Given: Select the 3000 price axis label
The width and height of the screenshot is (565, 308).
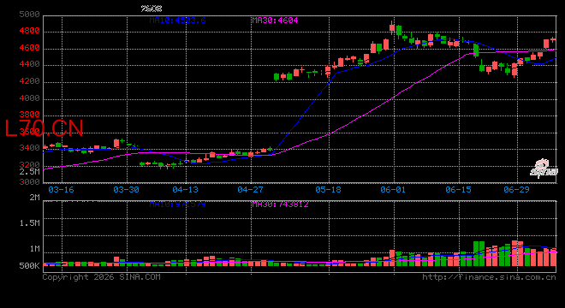Looking at the screenshot, I should click(x=29, y=182).
